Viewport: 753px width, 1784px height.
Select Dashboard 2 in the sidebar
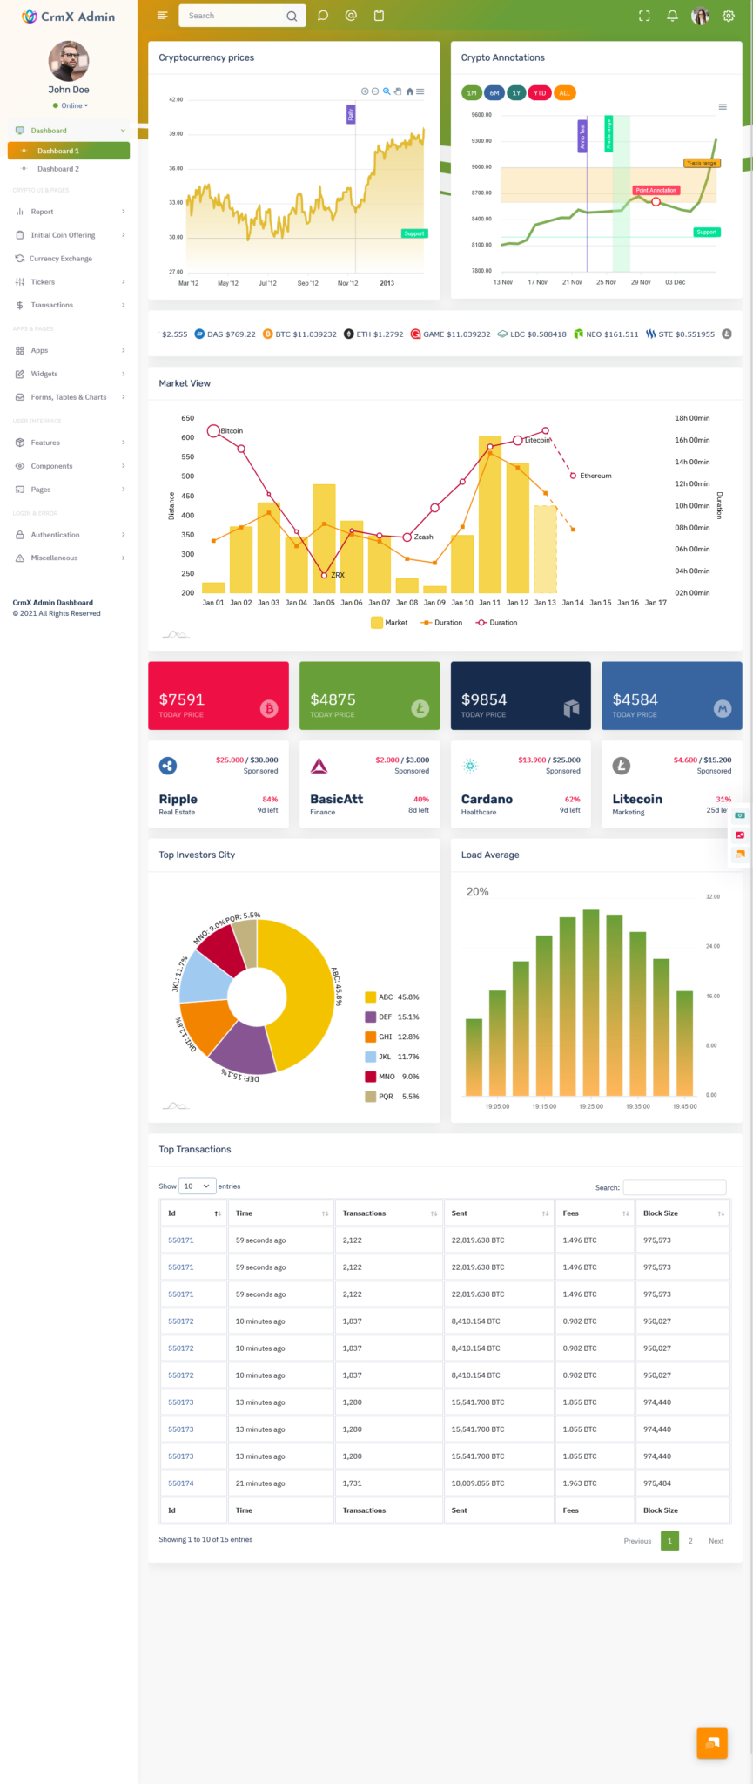coord(58,169)
